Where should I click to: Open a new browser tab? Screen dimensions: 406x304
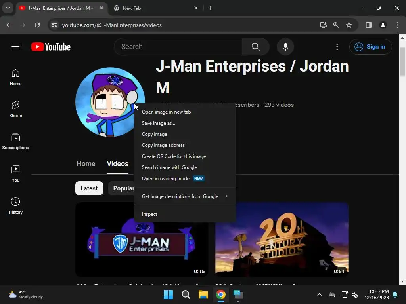[210, 8]
